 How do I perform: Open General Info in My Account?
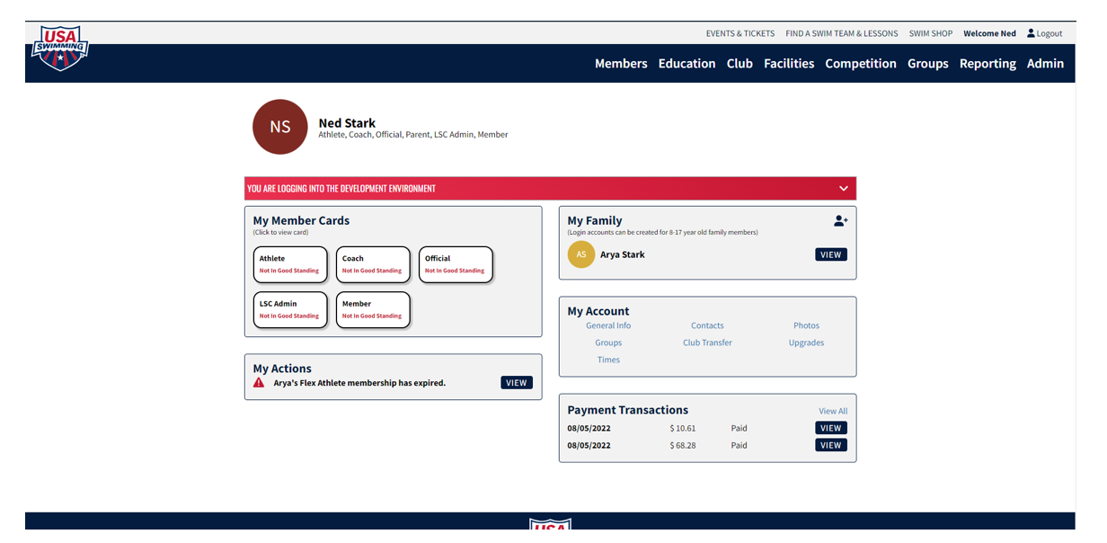coord(608,325)
